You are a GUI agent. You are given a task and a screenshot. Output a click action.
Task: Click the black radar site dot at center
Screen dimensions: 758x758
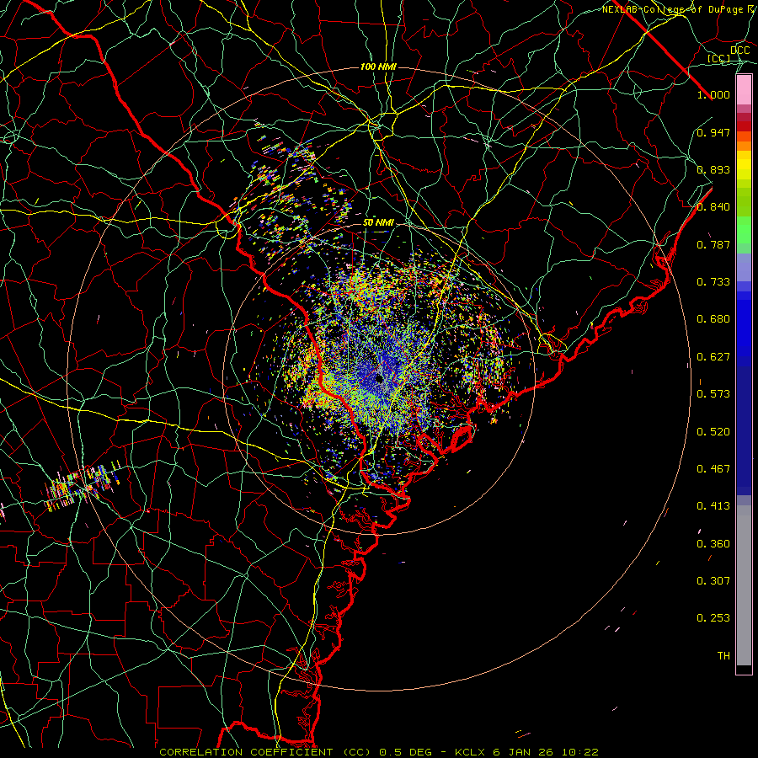click(380, 378)
